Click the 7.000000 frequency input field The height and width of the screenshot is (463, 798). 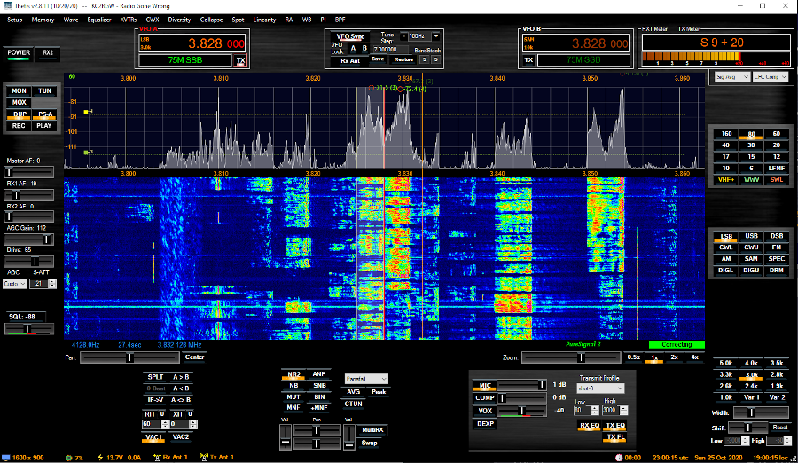click(390, 50)
